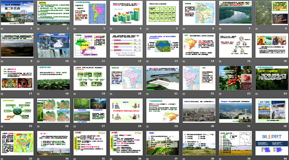Choose the dam photo slide 21

click(162, 78)
